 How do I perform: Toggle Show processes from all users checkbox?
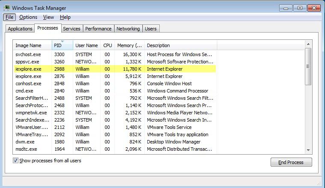(x=16, y=161)
